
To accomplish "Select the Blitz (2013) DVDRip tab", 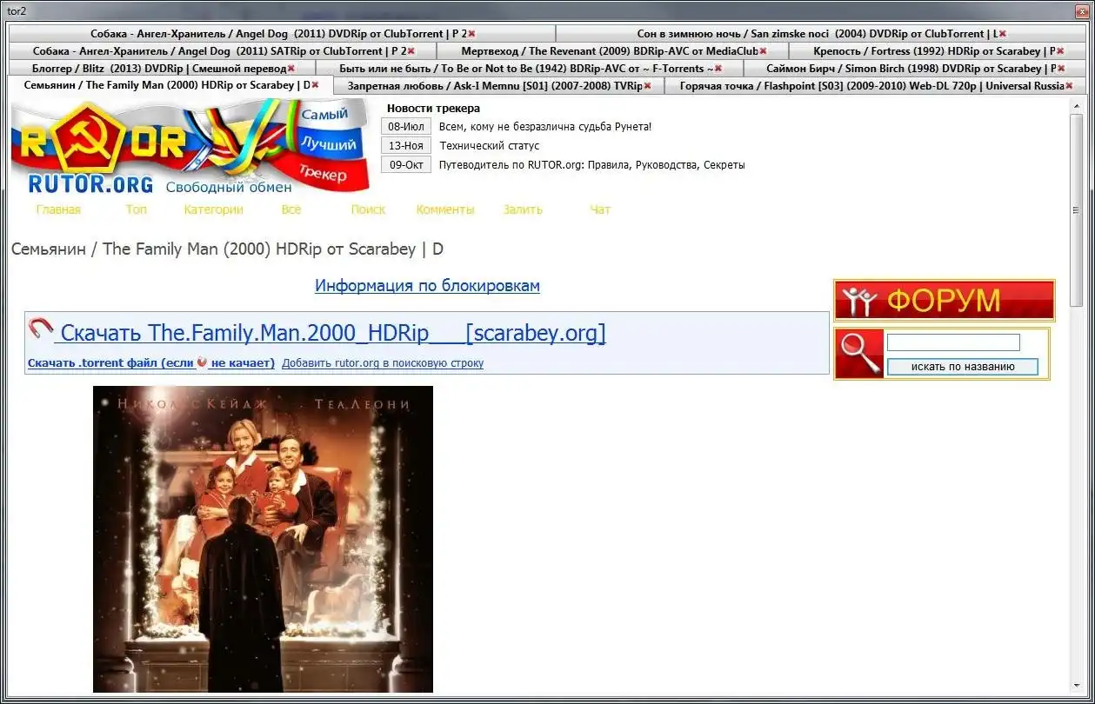I will [162, 69].
